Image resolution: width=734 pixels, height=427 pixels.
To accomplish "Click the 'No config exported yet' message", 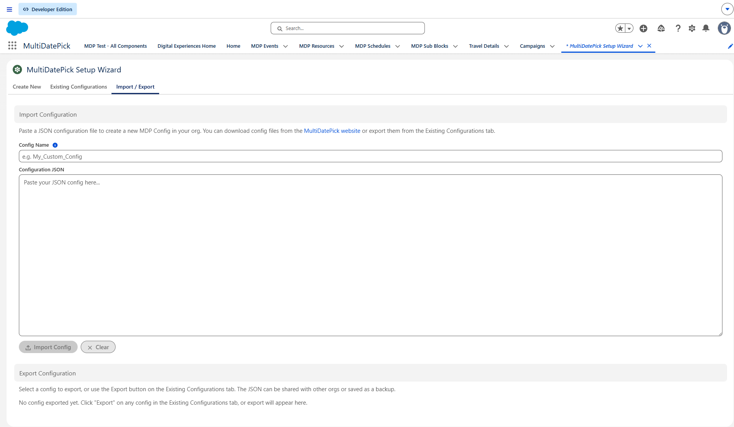I will click(x=163, y=403).
